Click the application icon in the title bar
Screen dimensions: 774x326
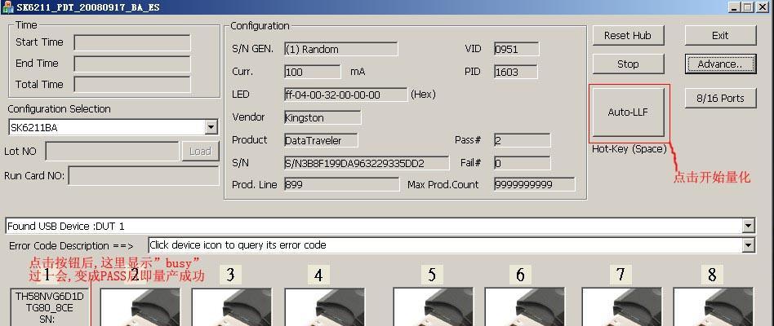point(7,7)
